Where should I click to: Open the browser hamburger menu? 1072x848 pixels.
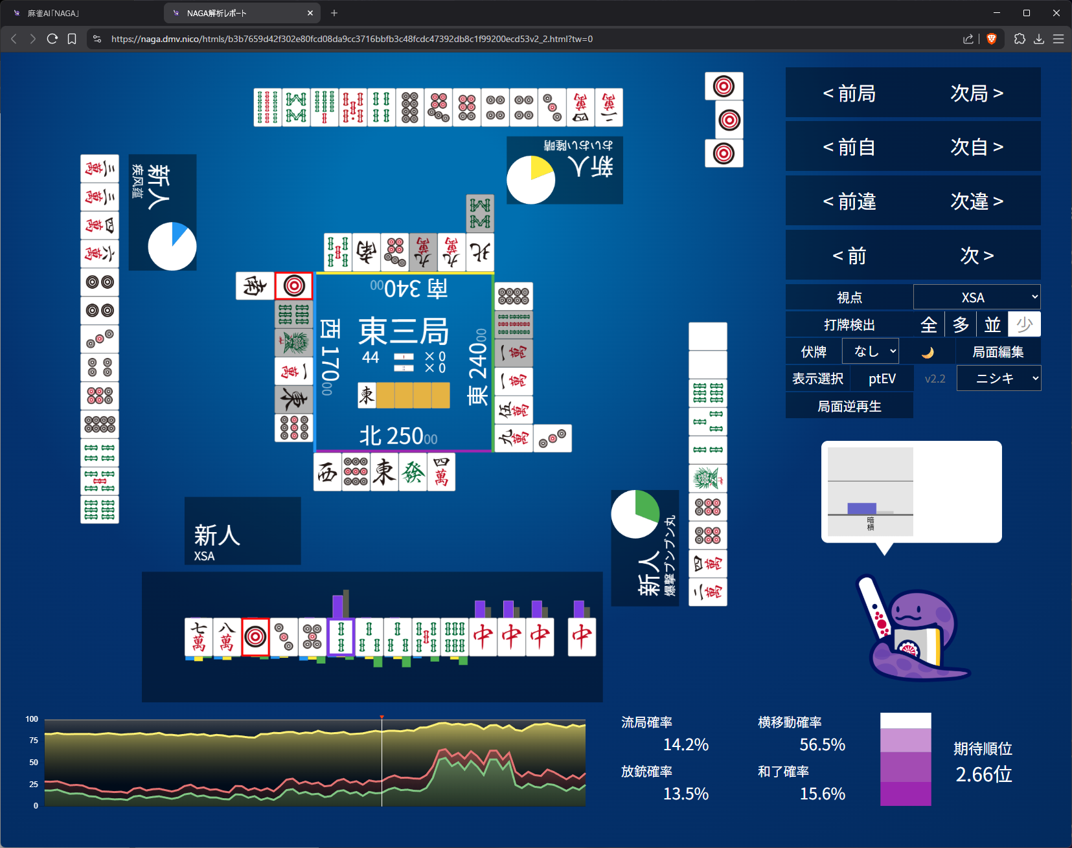pyautogui.click(x=1058, y=39)
